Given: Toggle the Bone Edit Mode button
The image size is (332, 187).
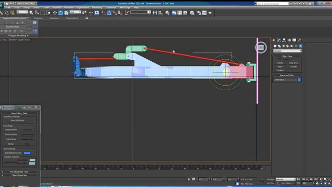Looking at the screenshot, I should click(17, 121).
